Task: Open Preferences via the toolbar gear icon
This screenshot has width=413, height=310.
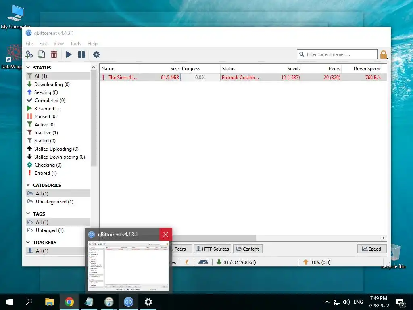Action: tap(96, 54)
